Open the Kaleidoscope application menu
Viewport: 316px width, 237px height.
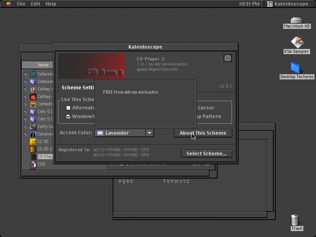[x=288, y=4]
